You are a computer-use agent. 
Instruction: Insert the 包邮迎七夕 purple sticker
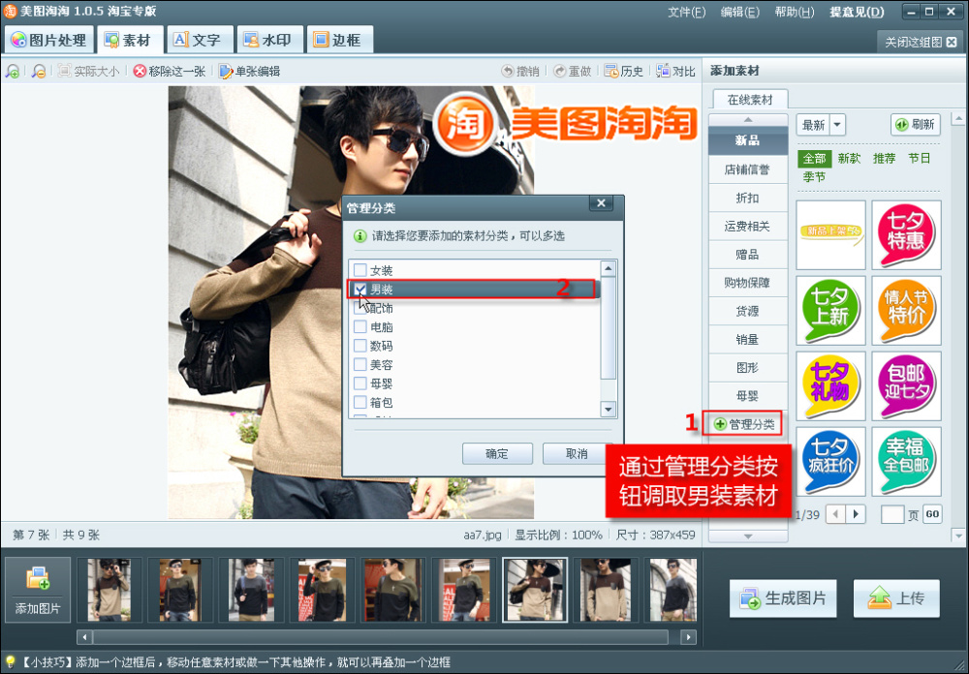point(906,386)
